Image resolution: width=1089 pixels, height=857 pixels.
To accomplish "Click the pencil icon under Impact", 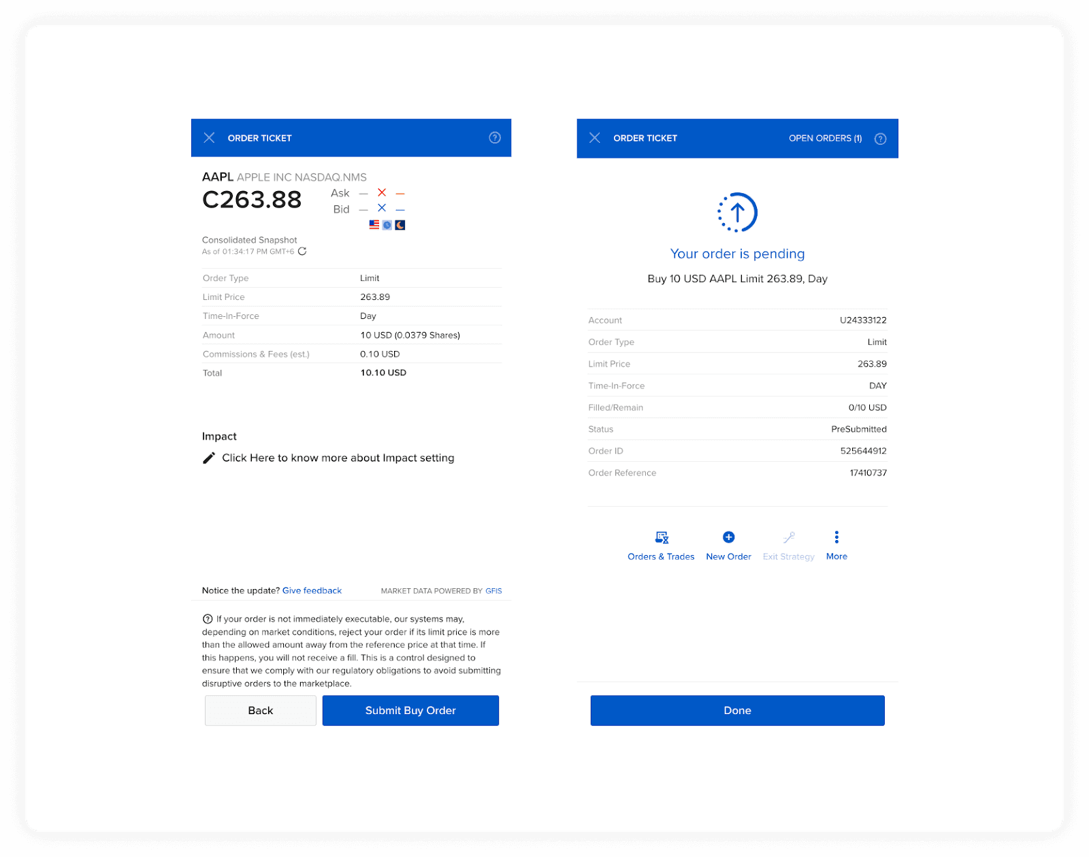I will click(209, 458).
